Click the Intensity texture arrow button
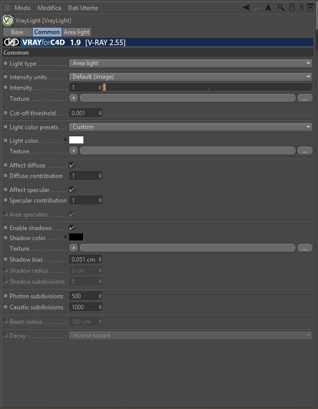The height and width of the screenshot is (409, 318). pyautogui.click(x=74, y=98)
